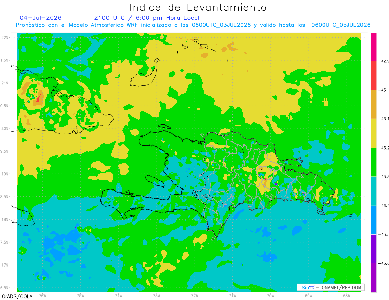Click the '75W' longitude label

(x=81, y=295)
